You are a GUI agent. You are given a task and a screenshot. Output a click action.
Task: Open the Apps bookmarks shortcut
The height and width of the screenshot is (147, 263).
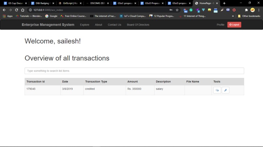(x=8, y=16)
